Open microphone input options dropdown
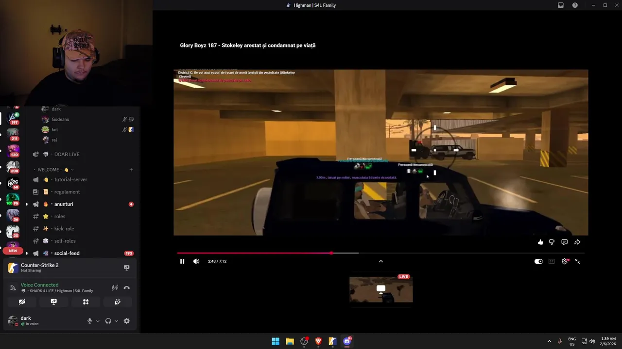This screenshot has width=622, height=349. pyautogui.click(x=98, y=321)
